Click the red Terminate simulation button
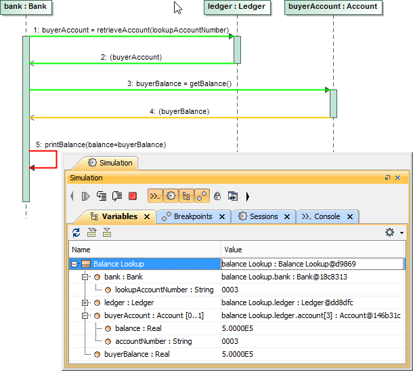The height and width of the screenshot is (371, 413). [x=133, y=196]
